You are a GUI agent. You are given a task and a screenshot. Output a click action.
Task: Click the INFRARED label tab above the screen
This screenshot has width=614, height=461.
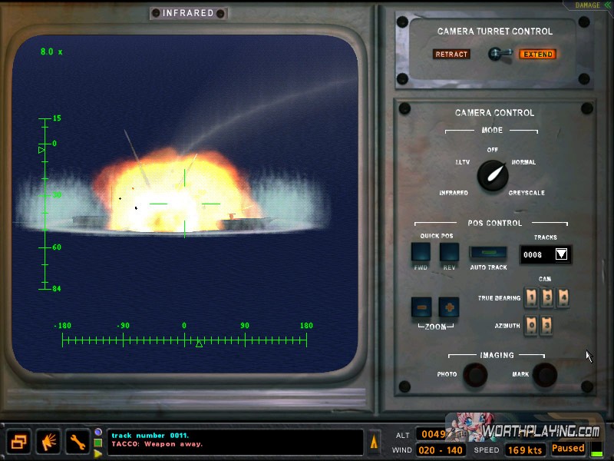pyautogui.click(x=188, y=13)
